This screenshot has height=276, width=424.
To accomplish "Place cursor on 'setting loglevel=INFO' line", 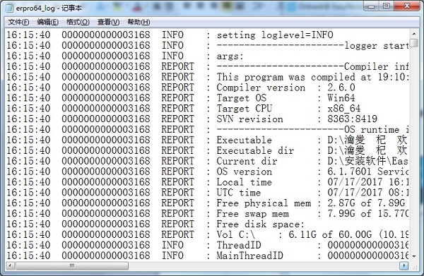I will pos(275,35).
